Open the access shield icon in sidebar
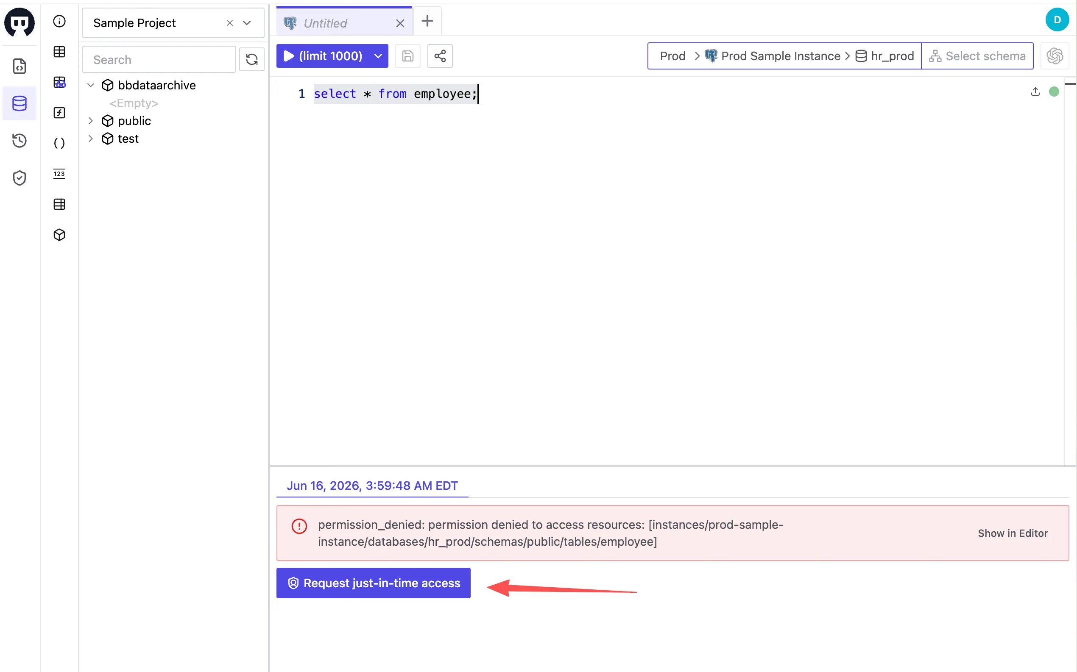1077x672 pixels. [x=19, y=178]
